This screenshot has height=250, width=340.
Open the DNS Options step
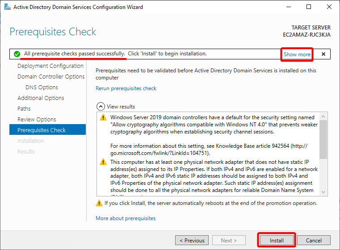pyautogui.click(x=42, y=87)
